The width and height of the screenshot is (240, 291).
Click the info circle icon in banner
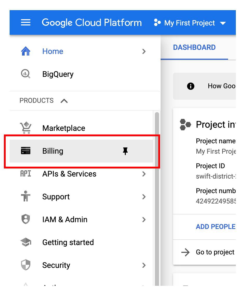click(190, 86)
